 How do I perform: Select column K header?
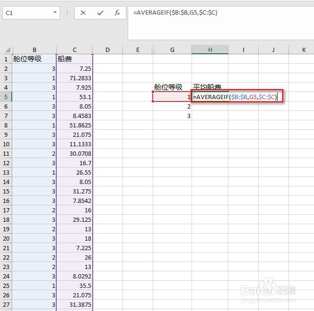(x=302, y=50)
